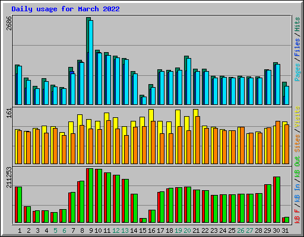Click the Hits legend label
304x237 pixels.
click(x=297, y=24)
